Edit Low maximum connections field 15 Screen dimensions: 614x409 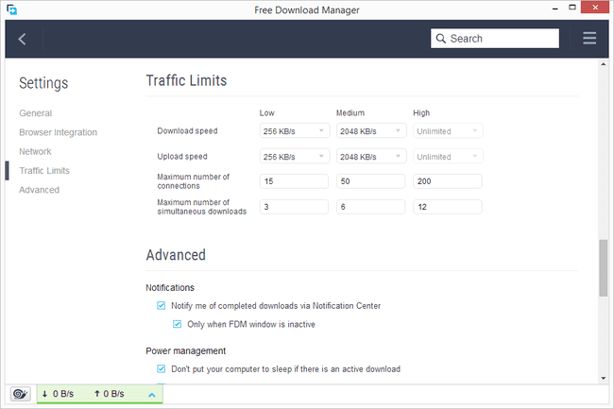coord(294,181)
